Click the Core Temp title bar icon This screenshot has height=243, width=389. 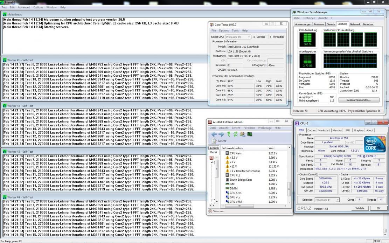point(211,25)
